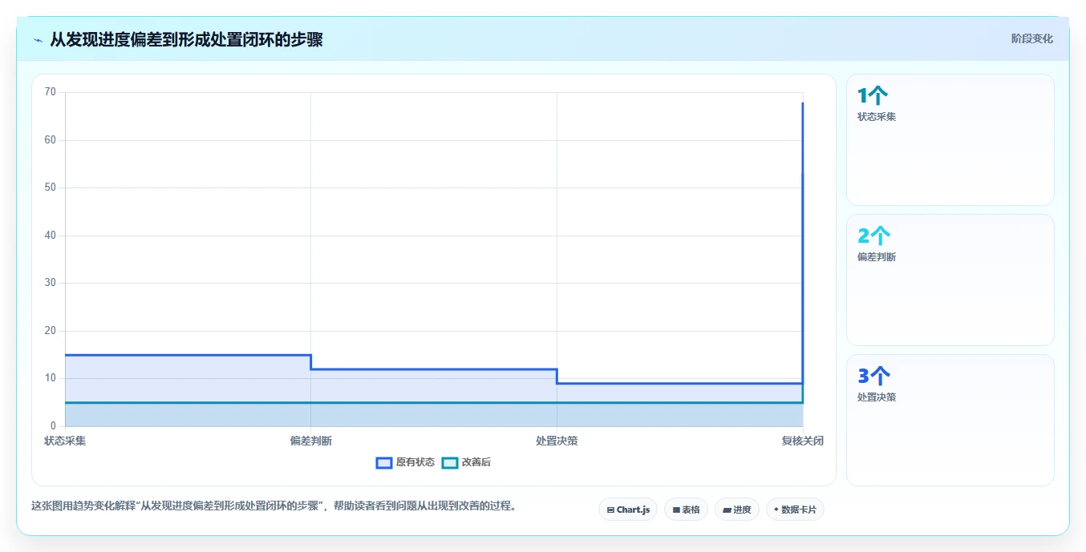Click the title 从发现进度偏差到形成处置闭环的步骤
The width and height of the screenshot is (1086, 552).
pos(187,39)
